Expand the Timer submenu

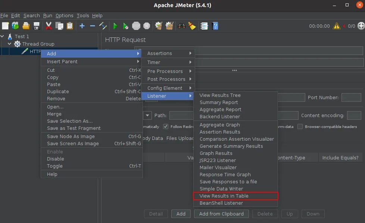pos(168,62)
